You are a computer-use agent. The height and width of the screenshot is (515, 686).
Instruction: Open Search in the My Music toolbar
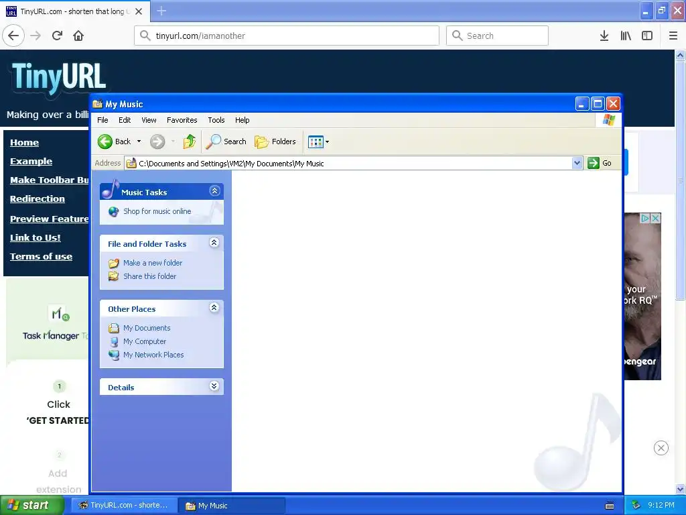[x=226, y=141]
